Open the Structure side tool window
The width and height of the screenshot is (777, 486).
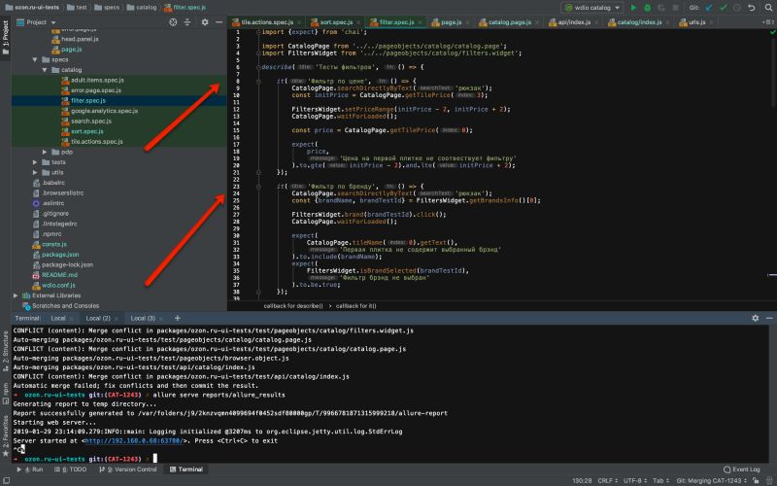point(6,353)
